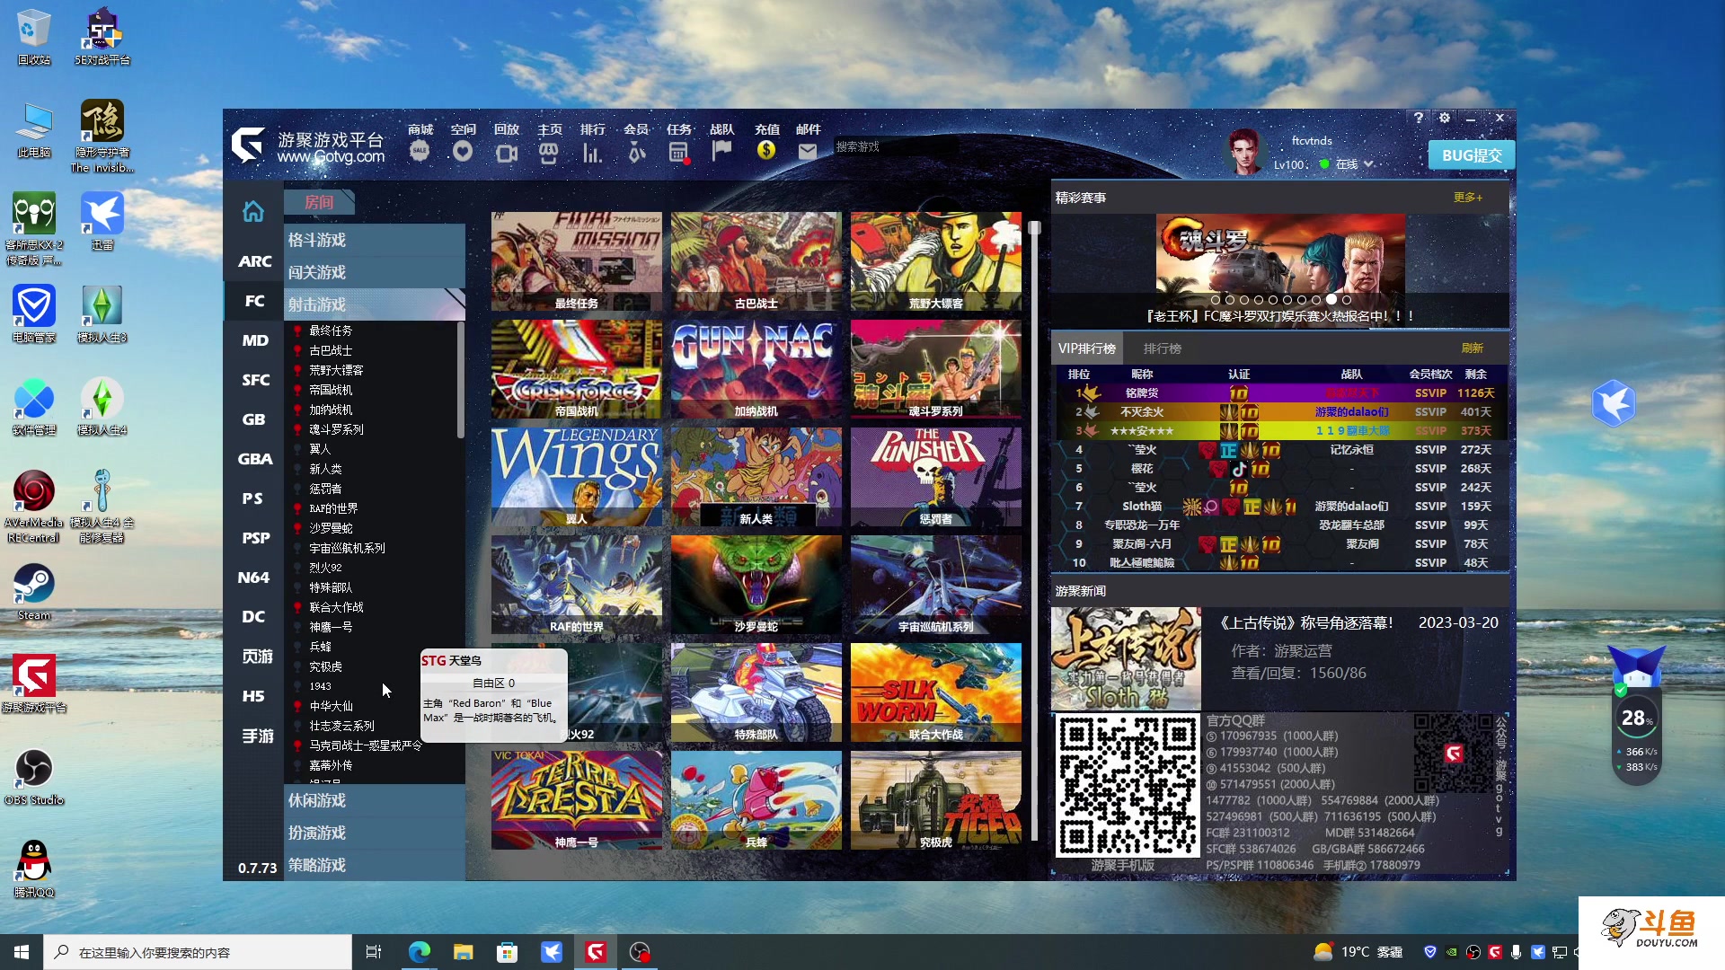
Task: Open the 回放 replay camera icon
Action: click(507, 152)
